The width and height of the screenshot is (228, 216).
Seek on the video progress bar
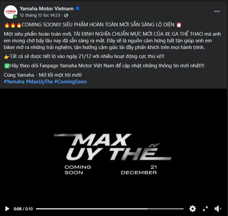pyautogui.click(x=110, y=209)
